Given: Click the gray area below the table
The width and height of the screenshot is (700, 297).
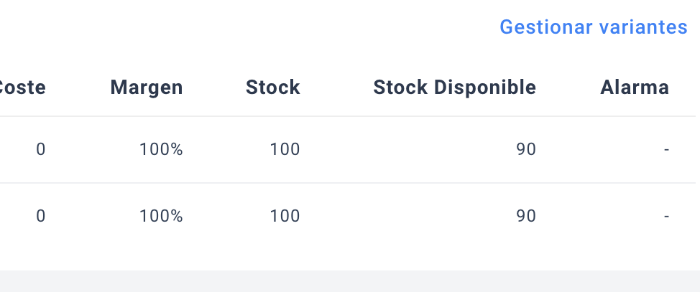Looking at the screenshot, I should pos(349,283).
